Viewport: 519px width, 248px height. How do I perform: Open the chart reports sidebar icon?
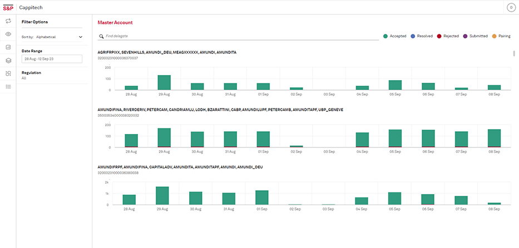(8, 47)
